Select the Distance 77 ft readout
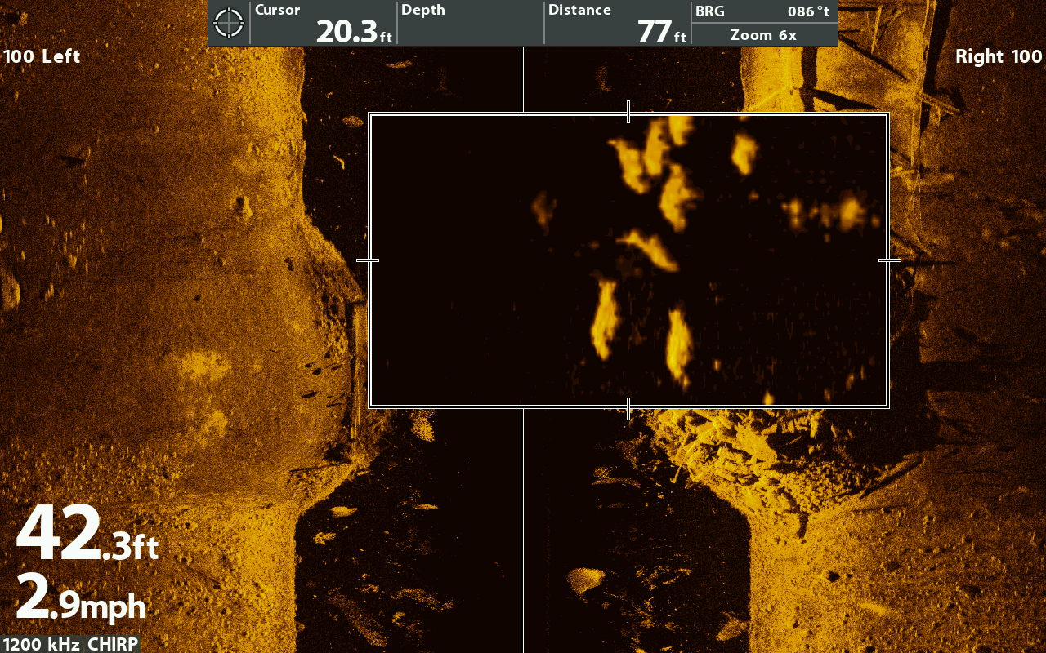This screenshot has height=653, width=1046. pyautogui.click(x=617, y=23)
